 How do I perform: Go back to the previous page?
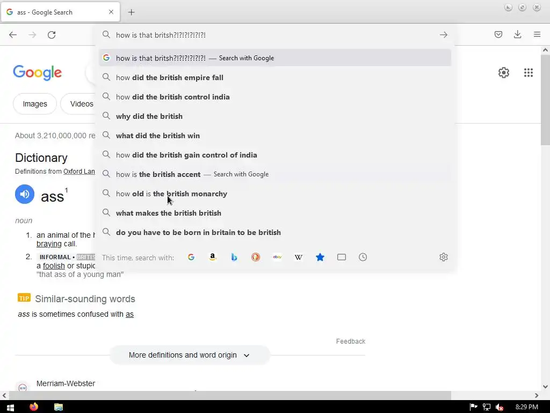point(13,35)
